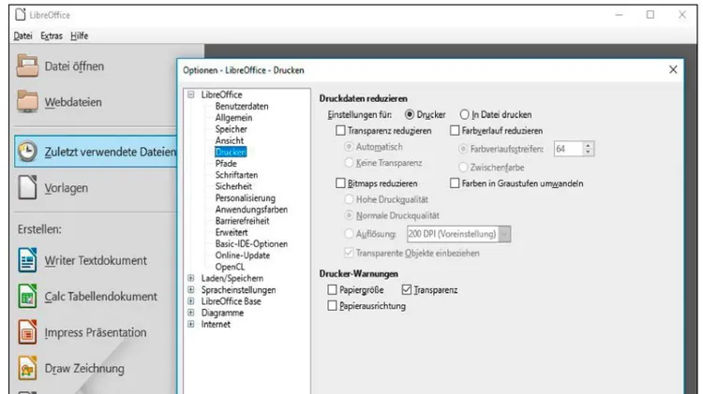
Task: Select the In Datei drucken radio button
Action: [x=465, y=114]
